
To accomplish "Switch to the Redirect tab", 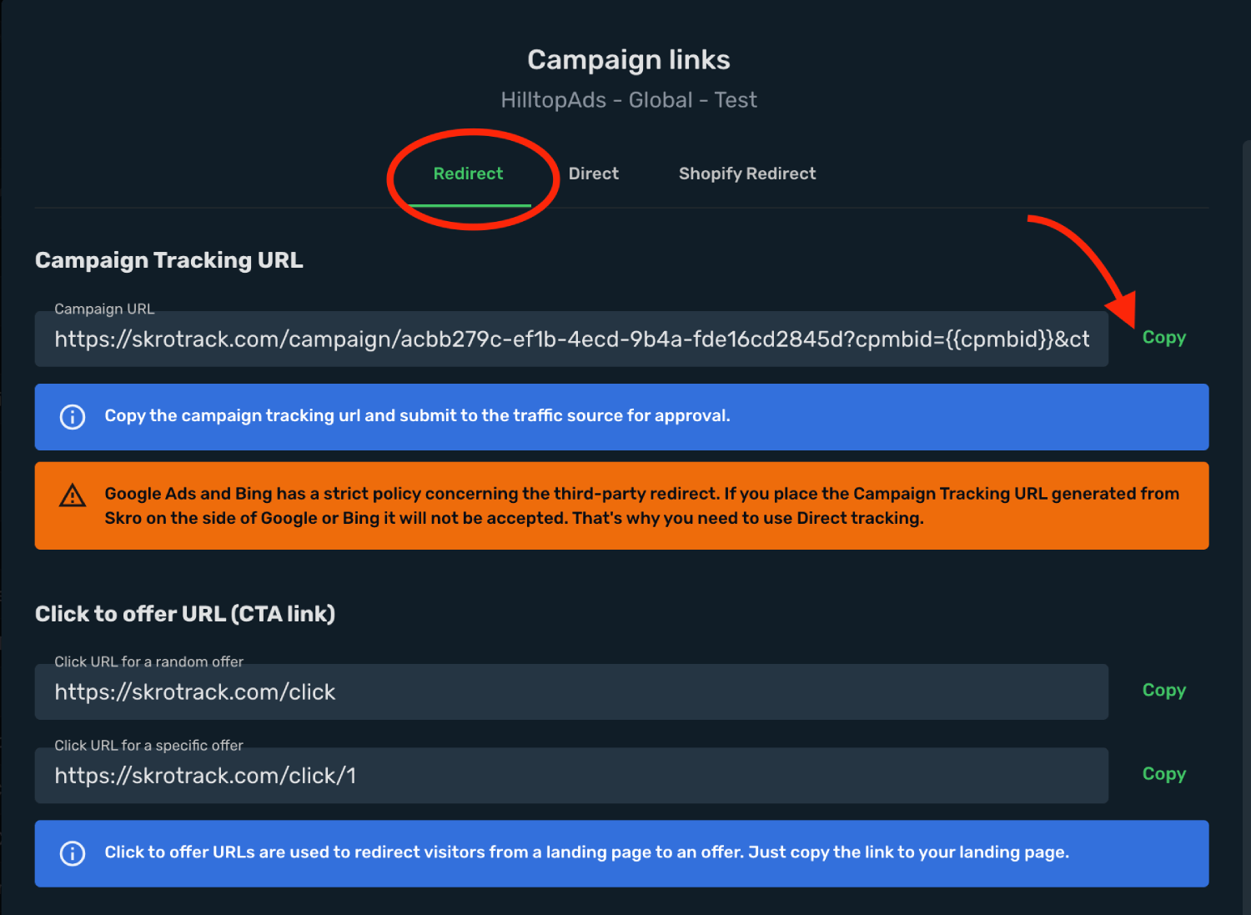I will coord(468,173).
